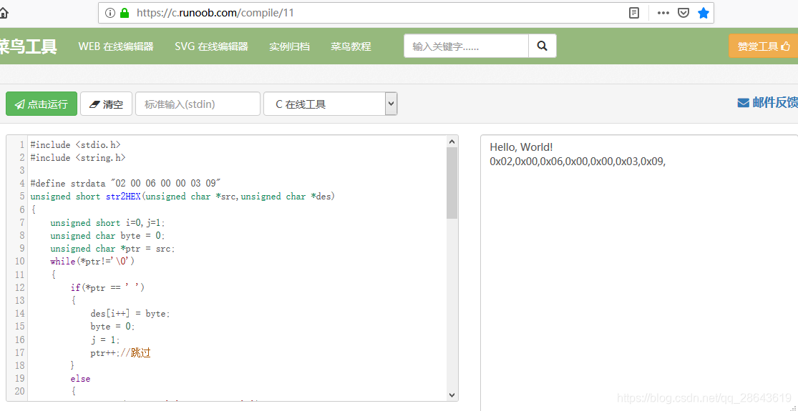
Task: Click the while(*ptr!='\0') line
Action: 92,262
